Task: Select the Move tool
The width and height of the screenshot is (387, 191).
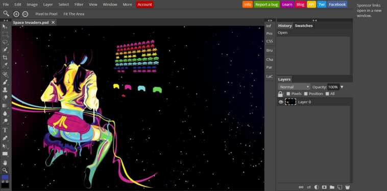Action: coord(5,27)
